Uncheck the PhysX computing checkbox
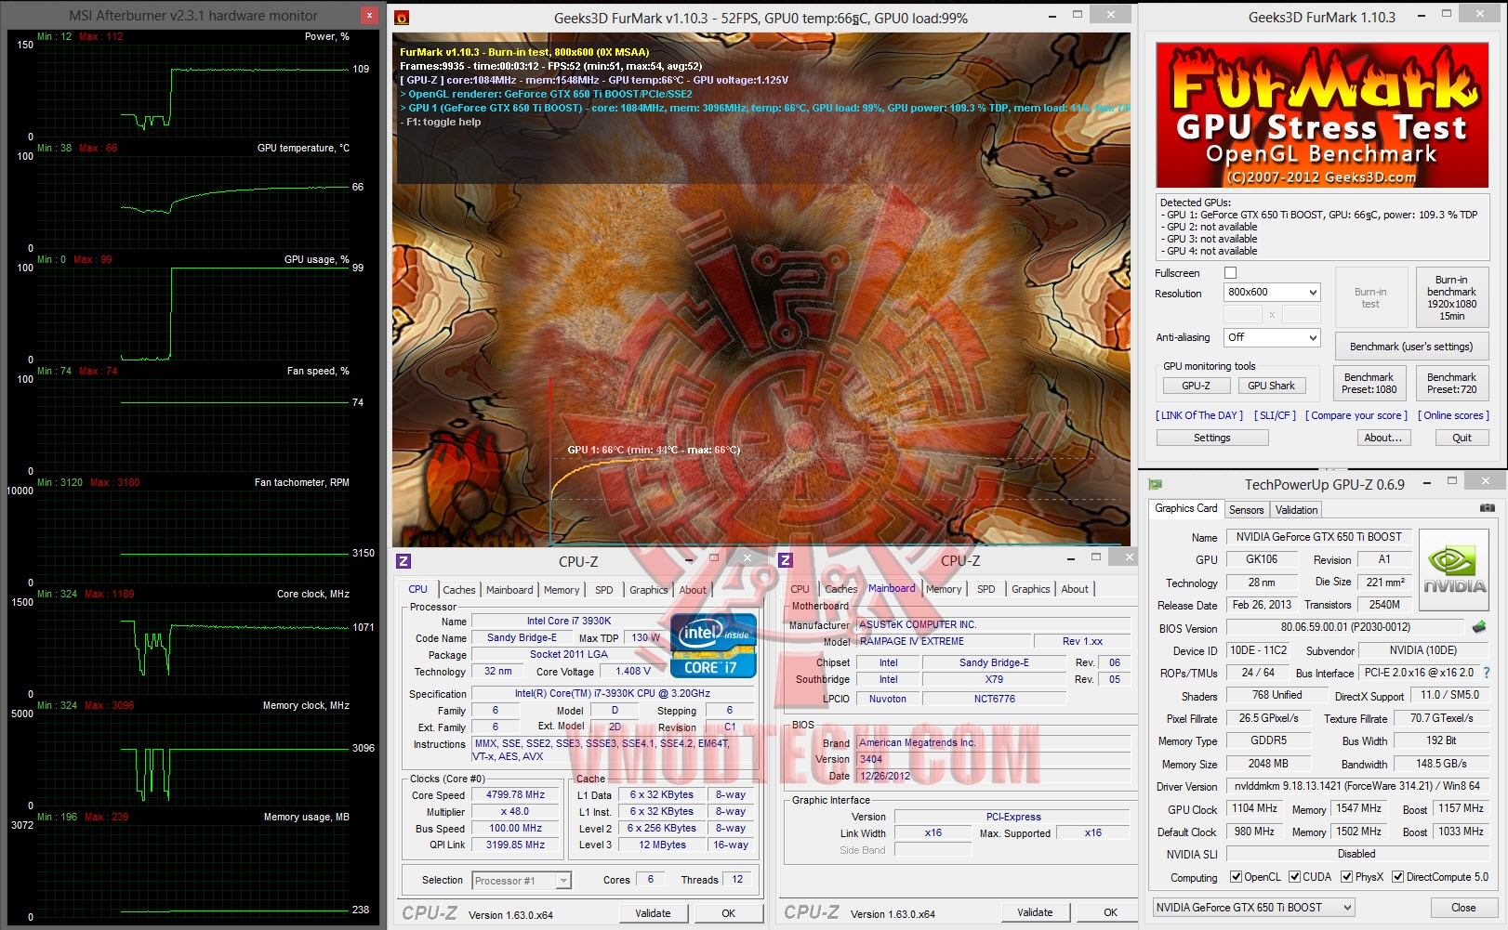The width and height of the screenshot is (1508, 930). point(1346,877)
